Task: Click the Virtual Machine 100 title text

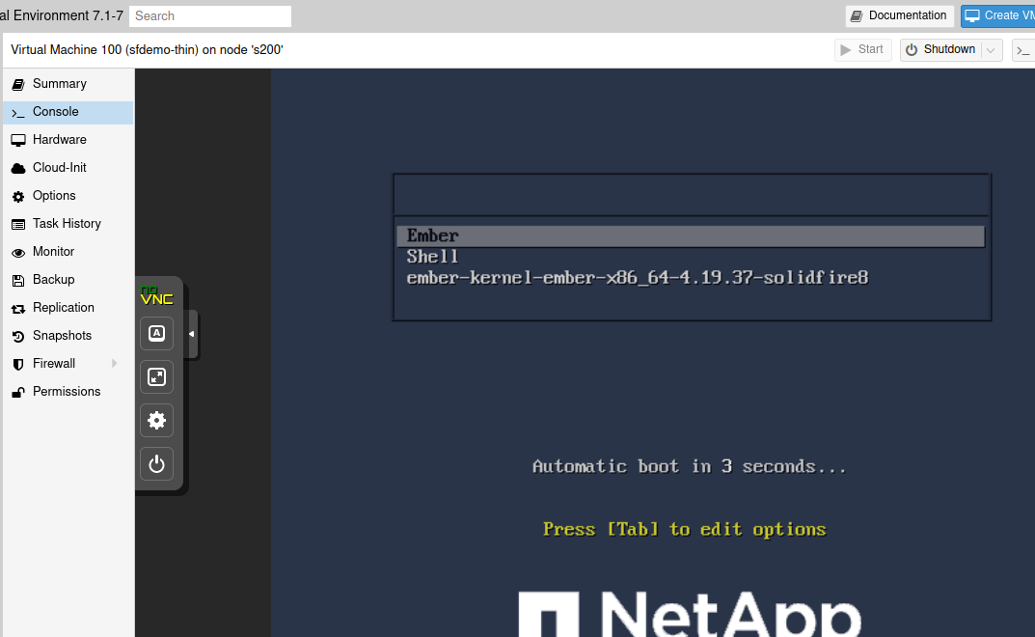Action: (x=147, y=50)
